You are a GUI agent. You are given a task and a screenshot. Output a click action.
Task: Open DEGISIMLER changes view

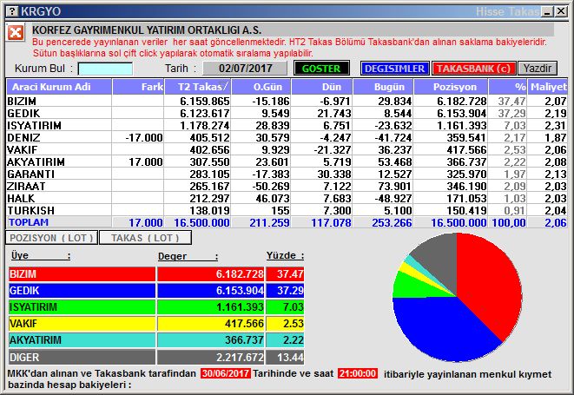point(394,69)
